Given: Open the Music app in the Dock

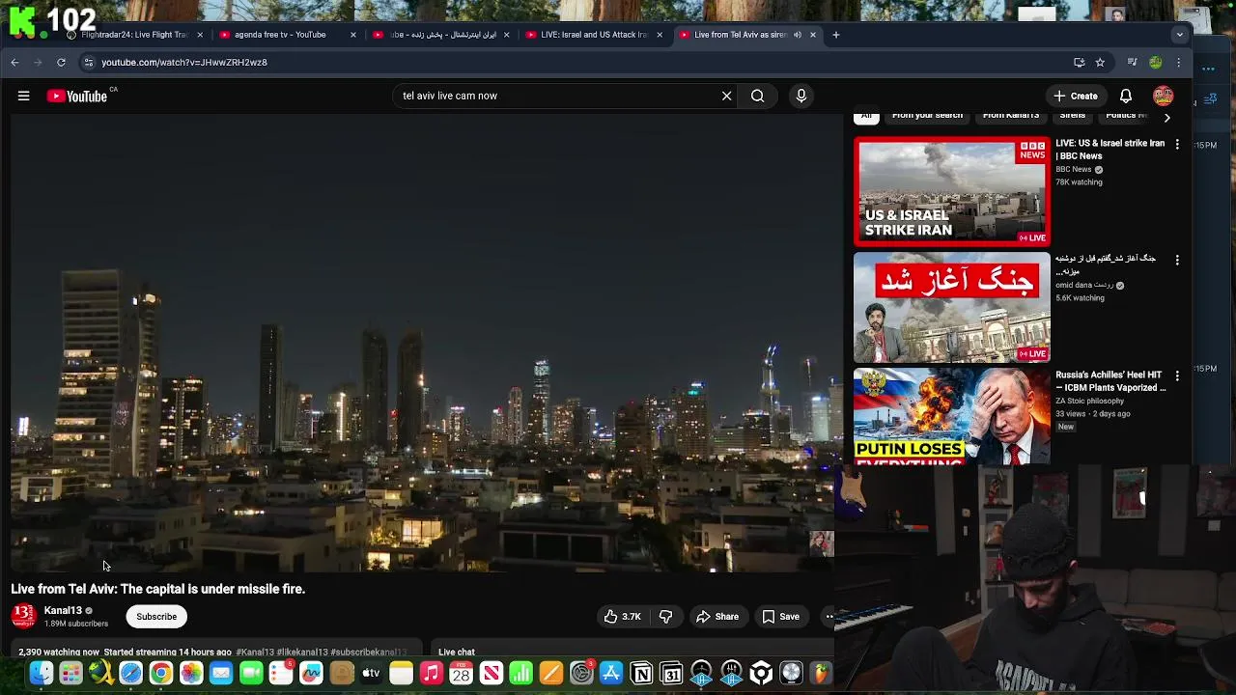Looking at the screenshot, I should (x=431, y=674).
